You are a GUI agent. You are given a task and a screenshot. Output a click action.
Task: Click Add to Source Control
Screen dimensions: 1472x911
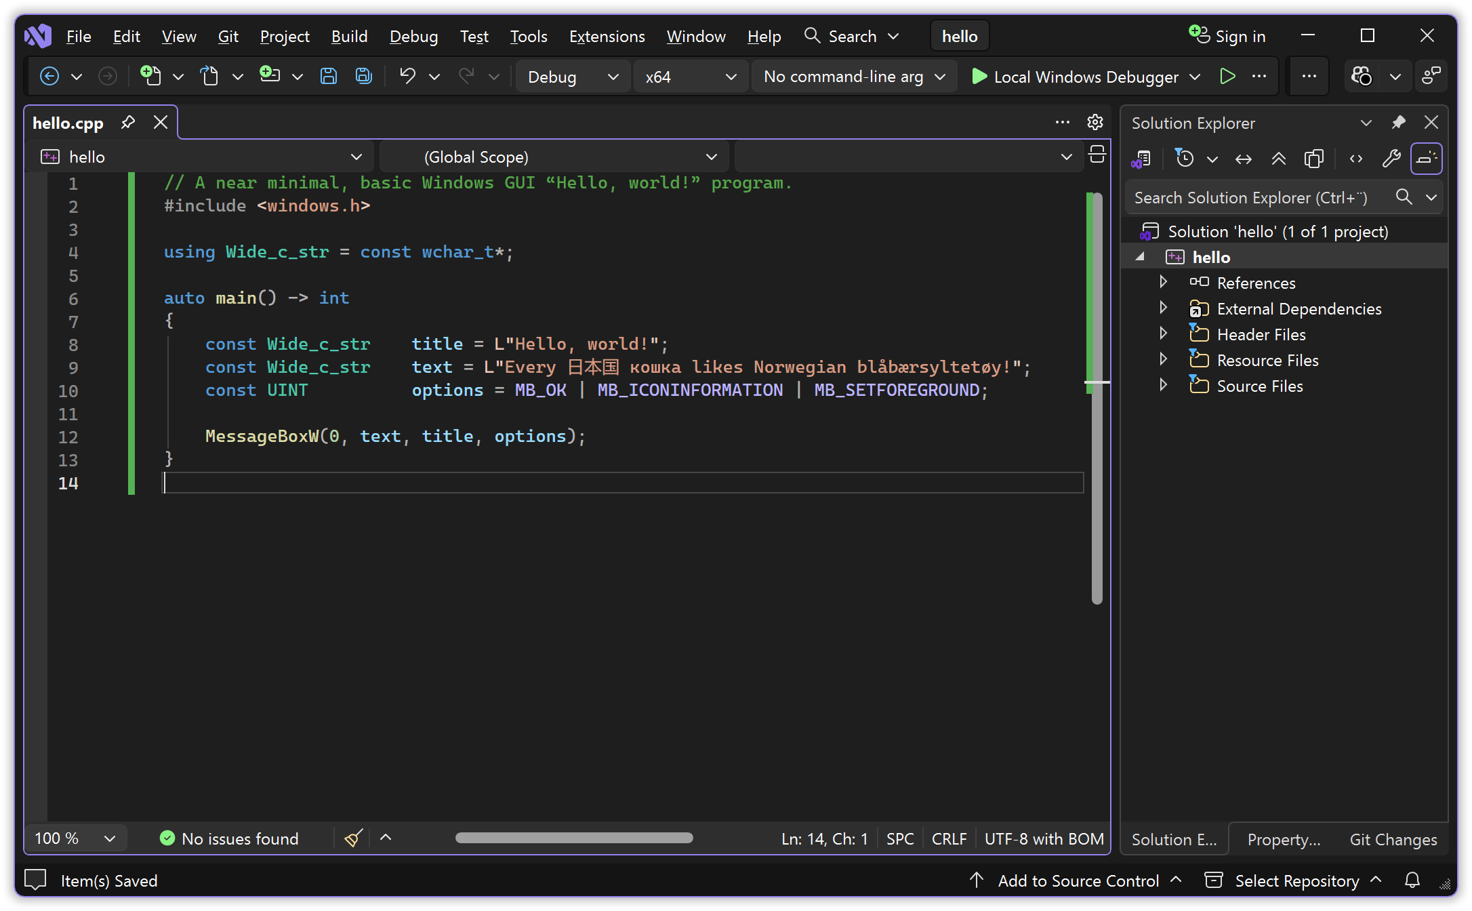pos(1078,880)
